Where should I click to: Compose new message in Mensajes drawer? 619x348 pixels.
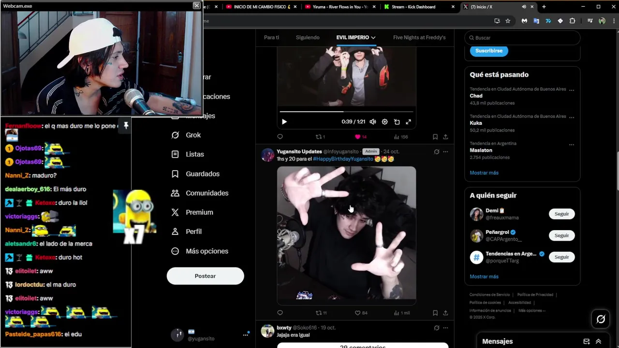point(587,341)
